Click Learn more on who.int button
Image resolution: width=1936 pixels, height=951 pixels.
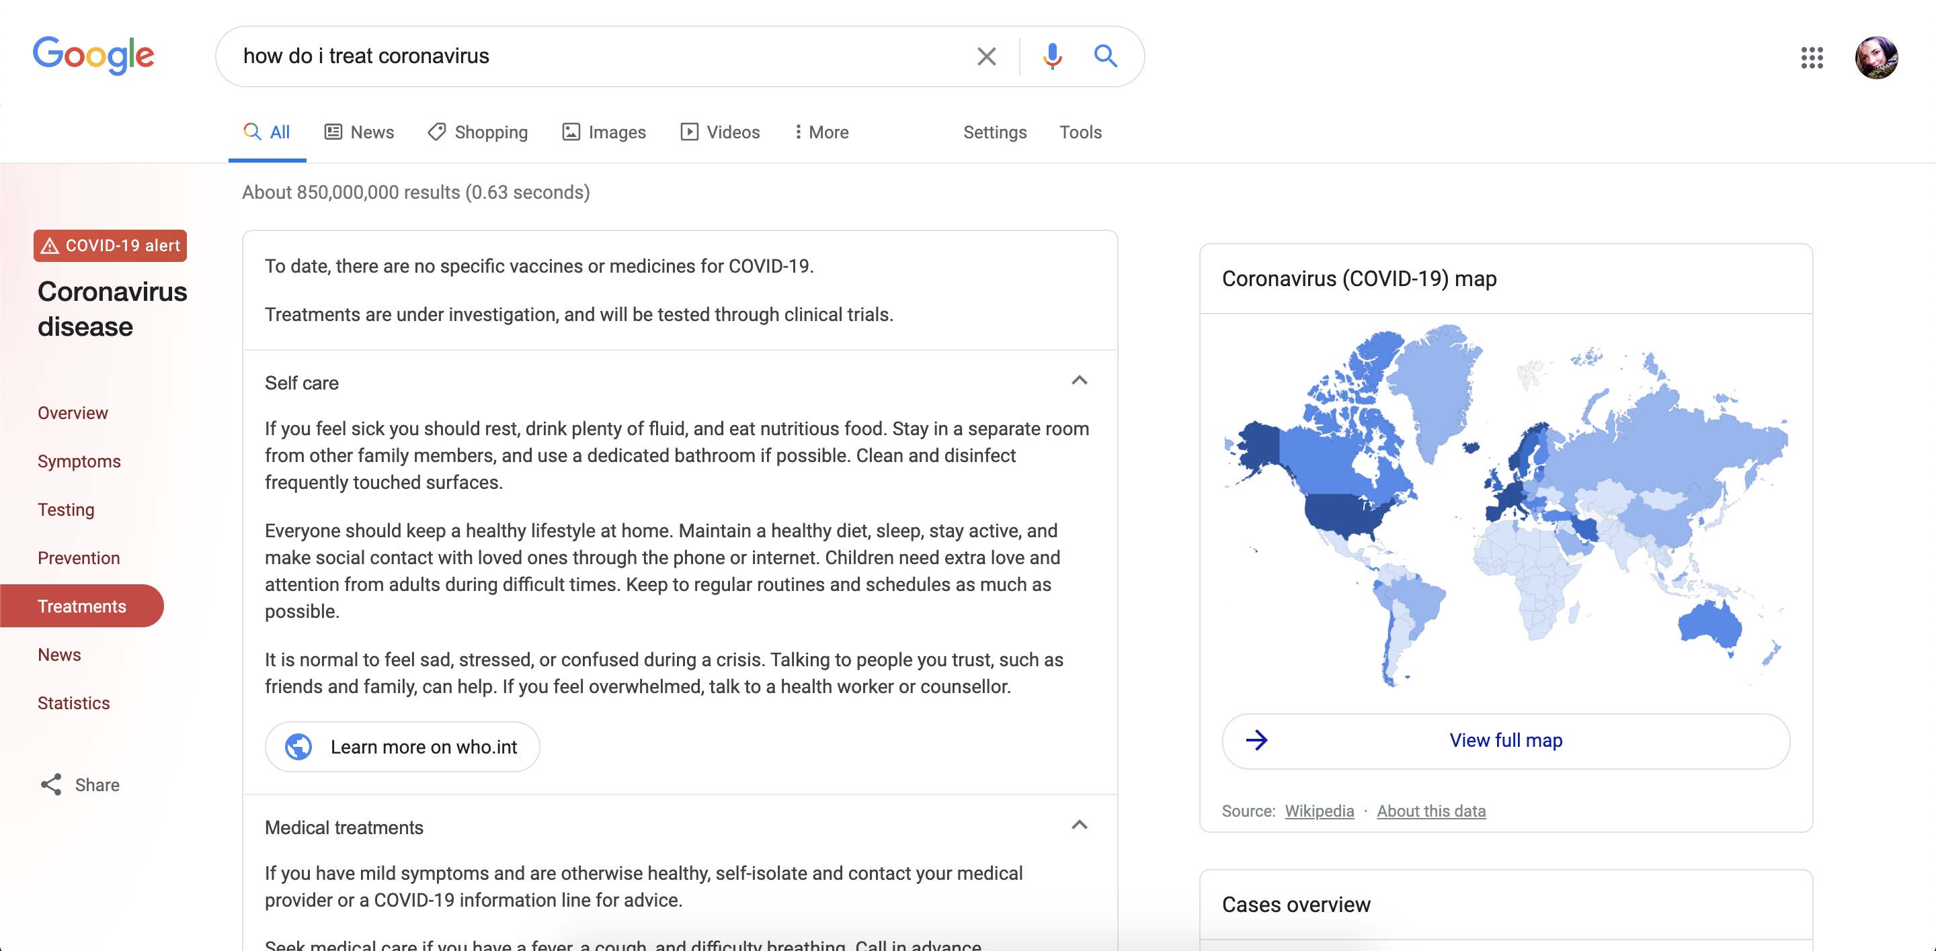tap(402, 747)
